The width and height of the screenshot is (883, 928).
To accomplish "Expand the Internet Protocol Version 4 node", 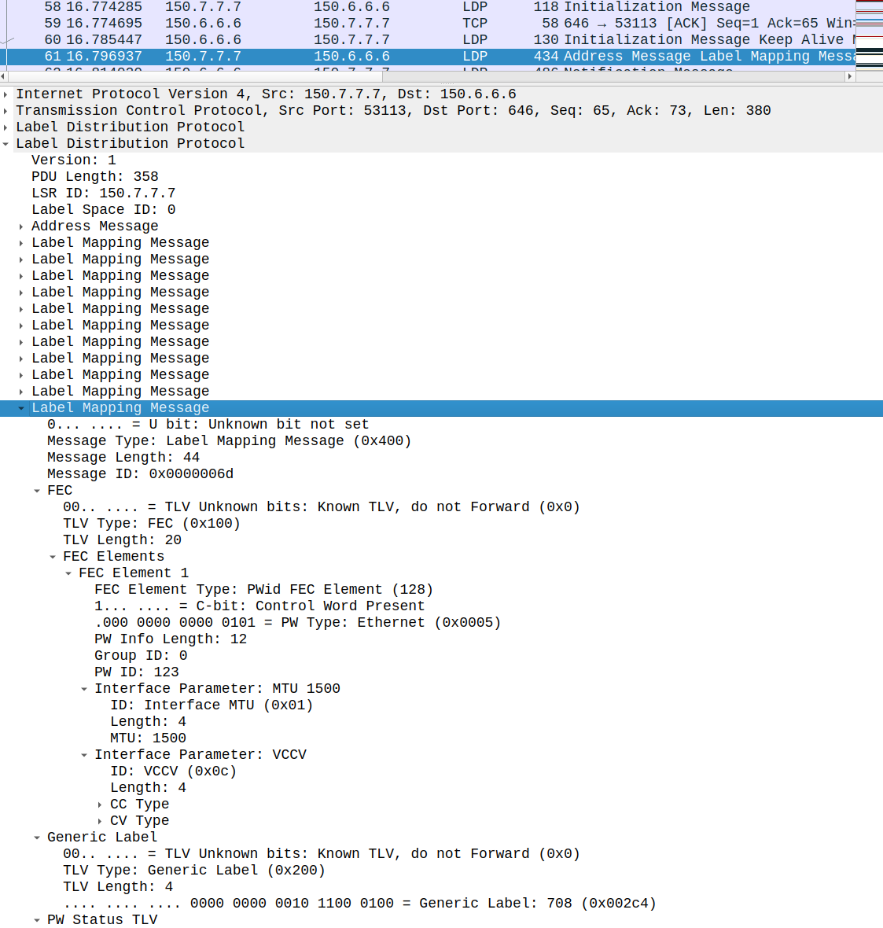I will coord(6,94).
